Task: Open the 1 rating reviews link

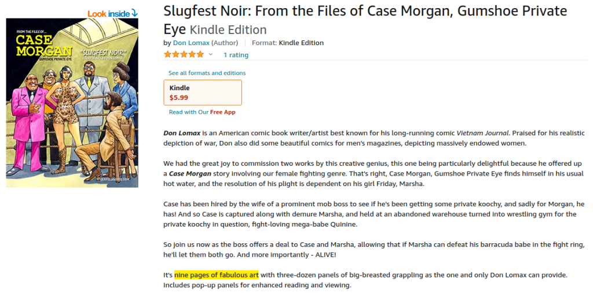Action: [236, 55]
